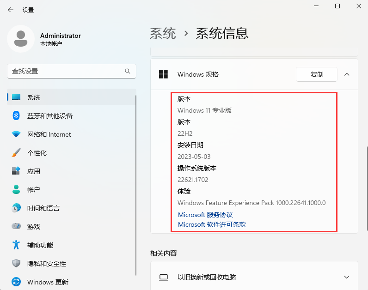
Task: Click the Windows 更新 sync icon
Action: (16, 282)
